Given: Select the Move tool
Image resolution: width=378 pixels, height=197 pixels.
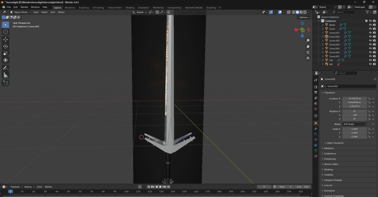Looking at the screenshot, I should [x=6, y=39].
